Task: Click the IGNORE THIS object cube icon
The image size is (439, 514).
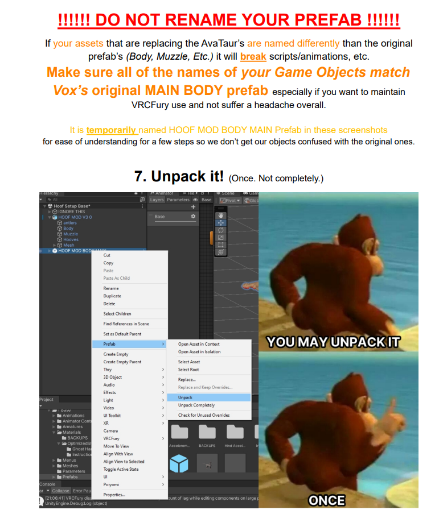Action: (55, 212)
